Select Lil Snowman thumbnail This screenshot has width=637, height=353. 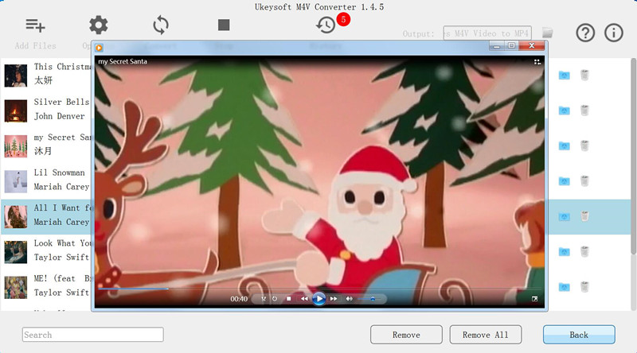16,181
